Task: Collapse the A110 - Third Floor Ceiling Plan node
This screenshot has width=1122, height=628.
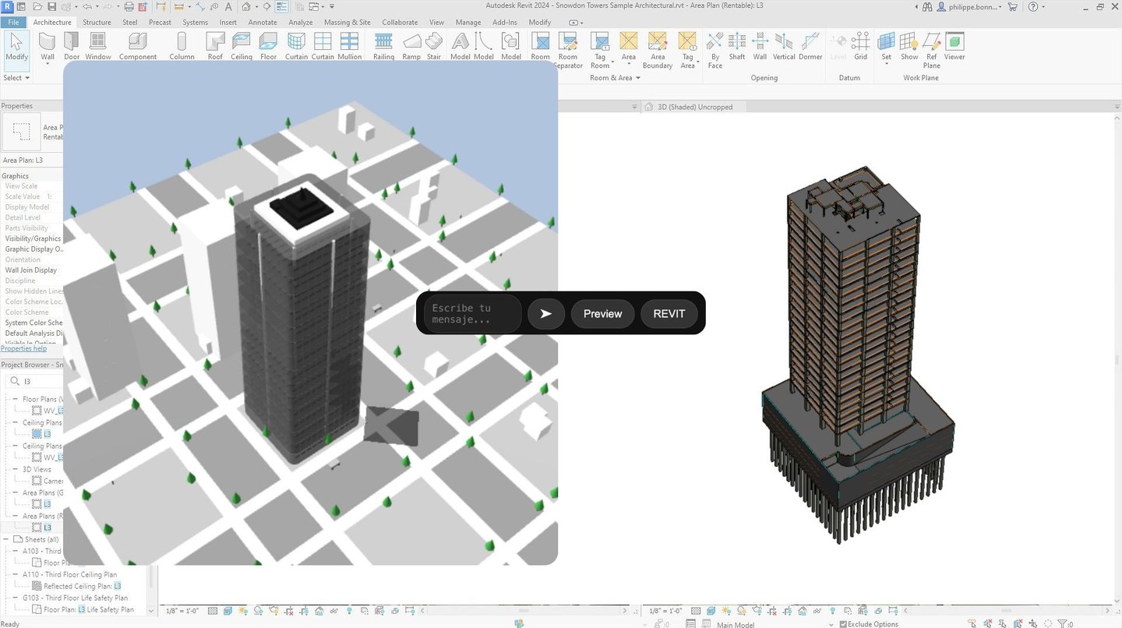Action: click(16, 574)
